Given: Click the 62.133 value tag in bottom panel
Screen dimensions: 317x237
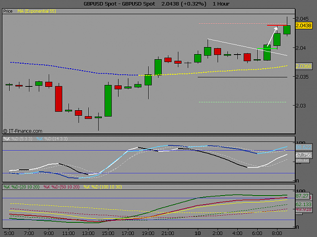Looking at the screenshot, I should (x=303, y=205).
